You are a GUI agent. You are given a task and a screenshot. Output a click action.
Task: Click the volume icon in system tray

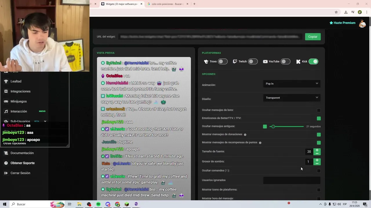[339, 204]
